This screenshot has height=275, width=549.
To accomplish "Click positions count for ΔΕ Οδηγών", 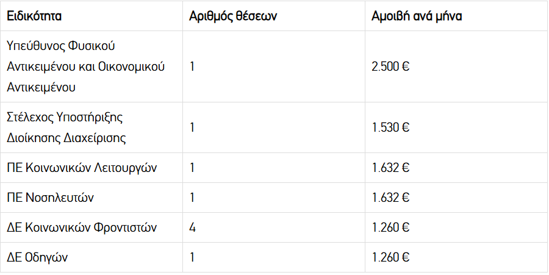I will (x=274, y=257).
